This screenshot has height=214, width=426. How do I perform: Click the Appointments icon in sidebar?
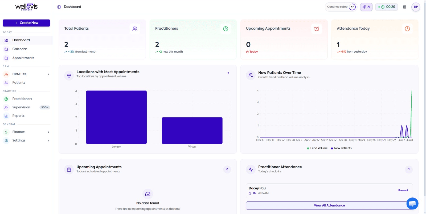click(x=6, y=58)
